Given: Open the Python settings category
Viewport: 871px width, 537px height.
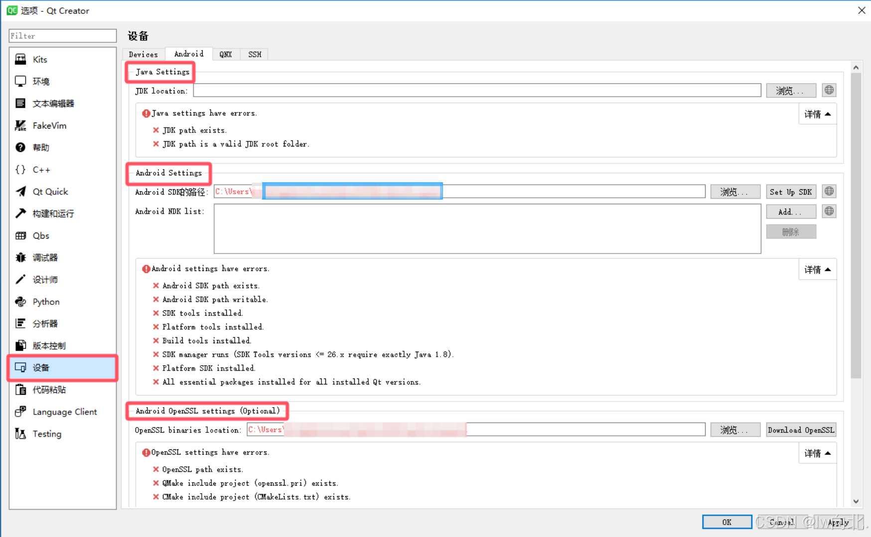Looking at the screenshot, I should (62, 301).
